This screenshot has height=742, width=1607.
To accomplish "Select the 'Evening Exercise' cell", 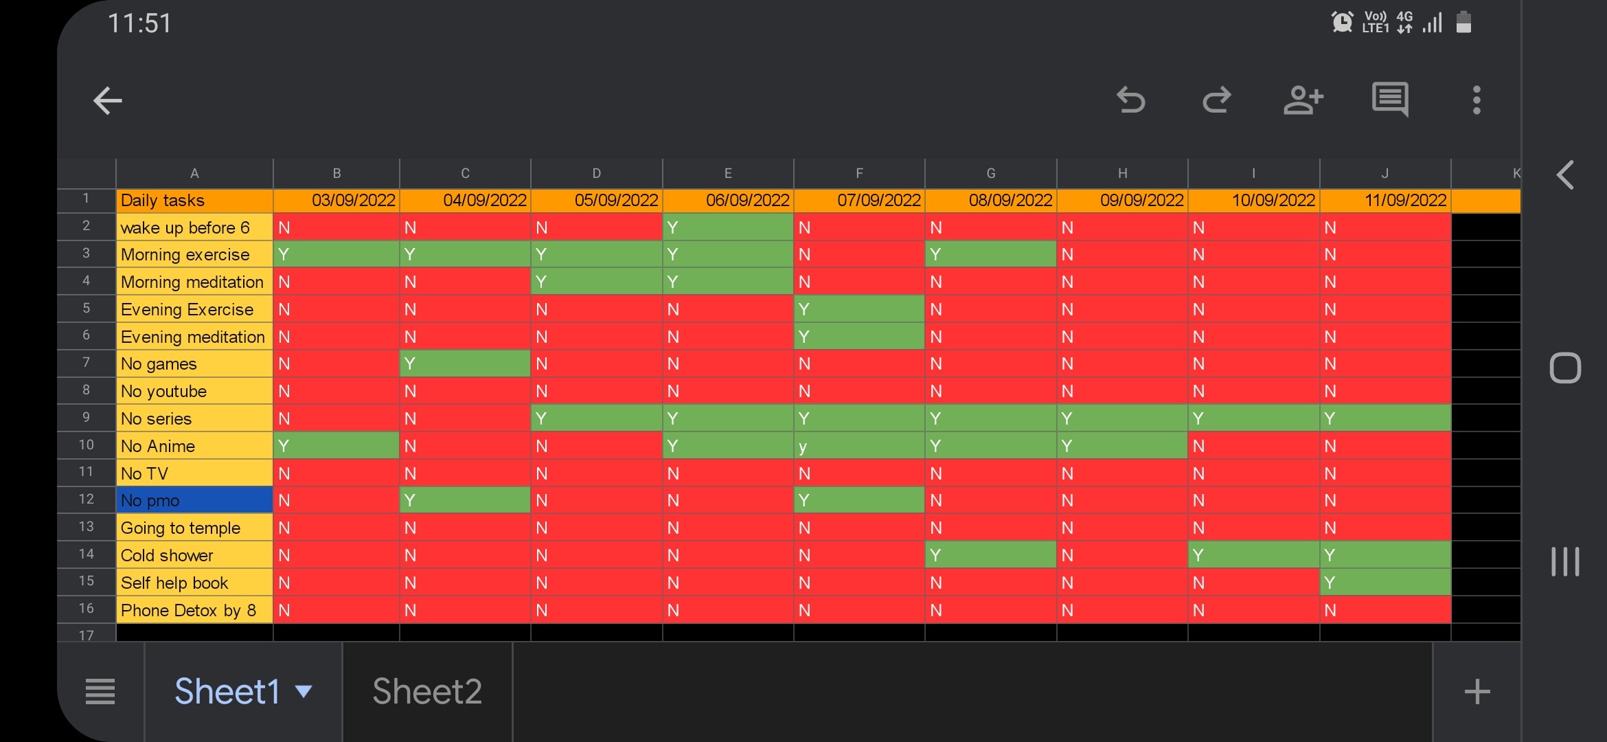I will 194,309.
